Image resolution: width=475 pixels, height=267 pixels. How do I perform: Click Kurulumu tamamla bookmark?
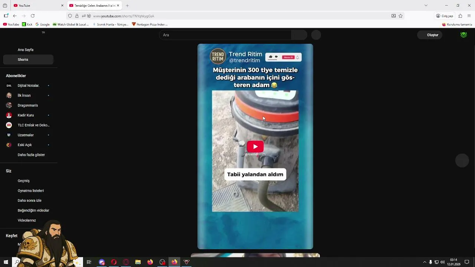click(457, 24)
